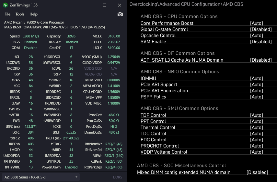Click the RttWr RZQ/1 (240) value

[x=114, y=156]
